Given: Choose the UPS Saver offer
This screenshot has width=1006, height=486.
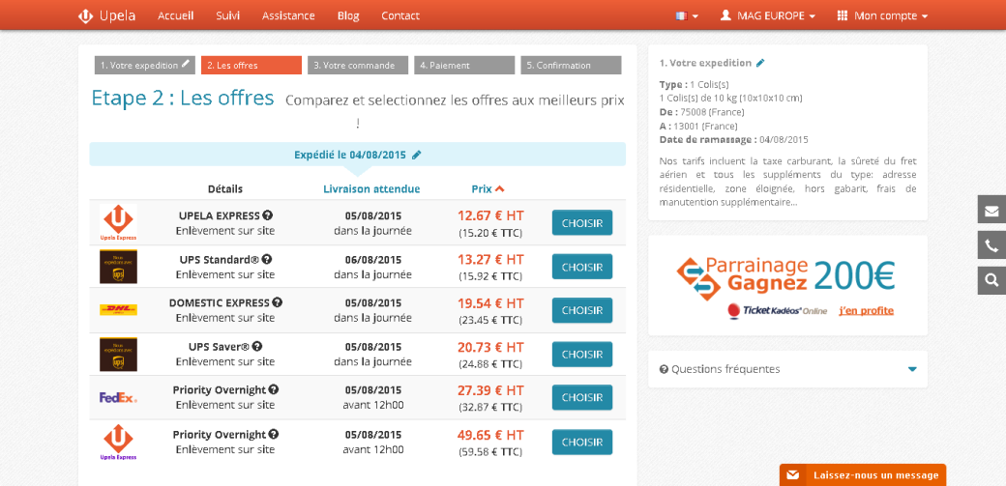Looking at the screenshot, I should pyautogui.click(x=582, y=354).
